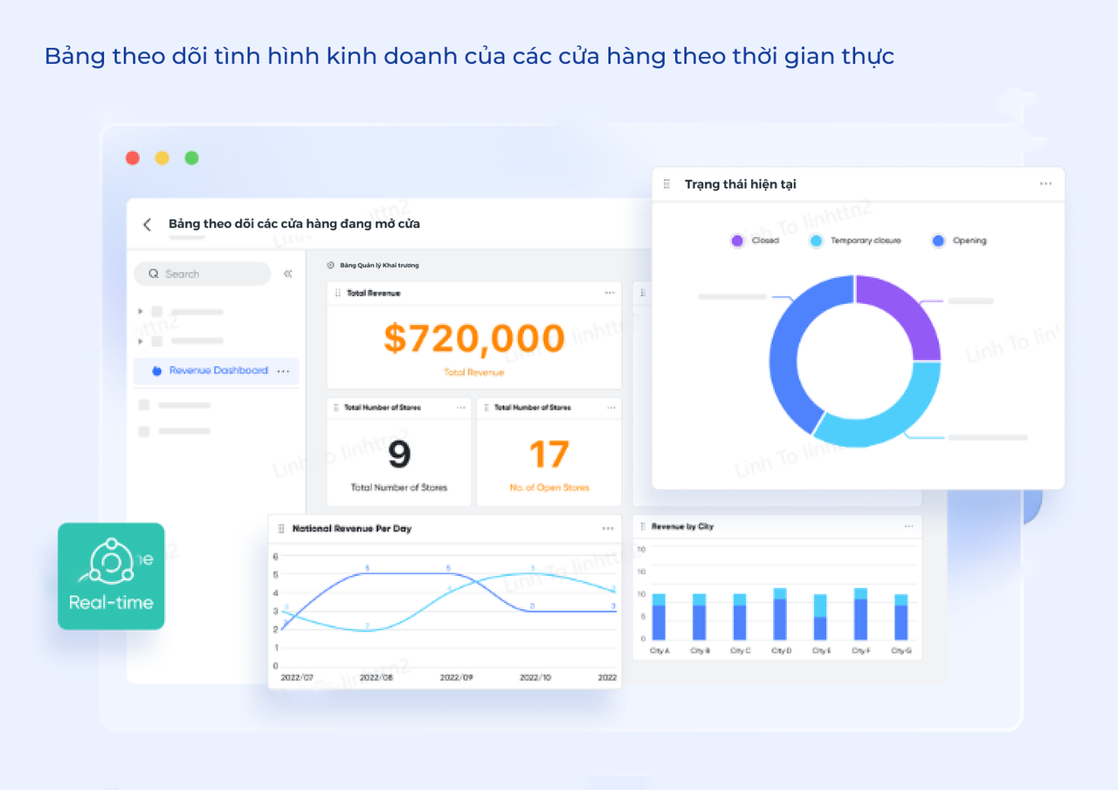The width and height of the screenshot is (1118, 790).
Task: Click the back arrow beside dashboard title
Action: point(147,225)
